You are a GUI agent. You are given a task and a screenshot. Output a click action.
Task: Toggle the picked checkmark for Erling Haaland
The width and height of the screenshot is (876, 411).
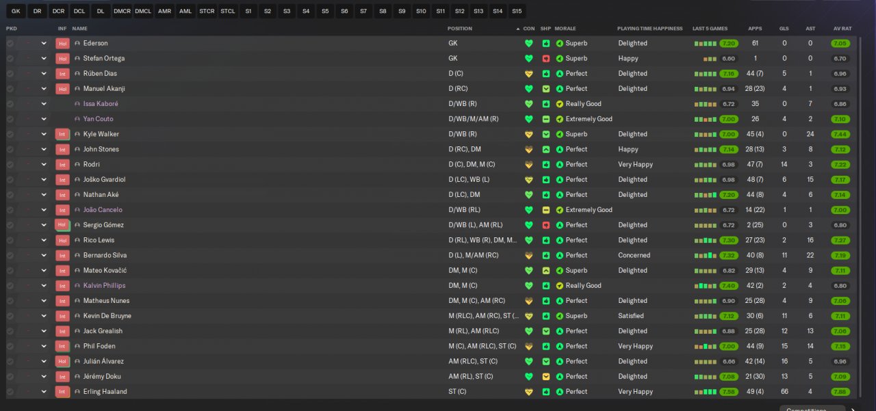coord(10,392)
